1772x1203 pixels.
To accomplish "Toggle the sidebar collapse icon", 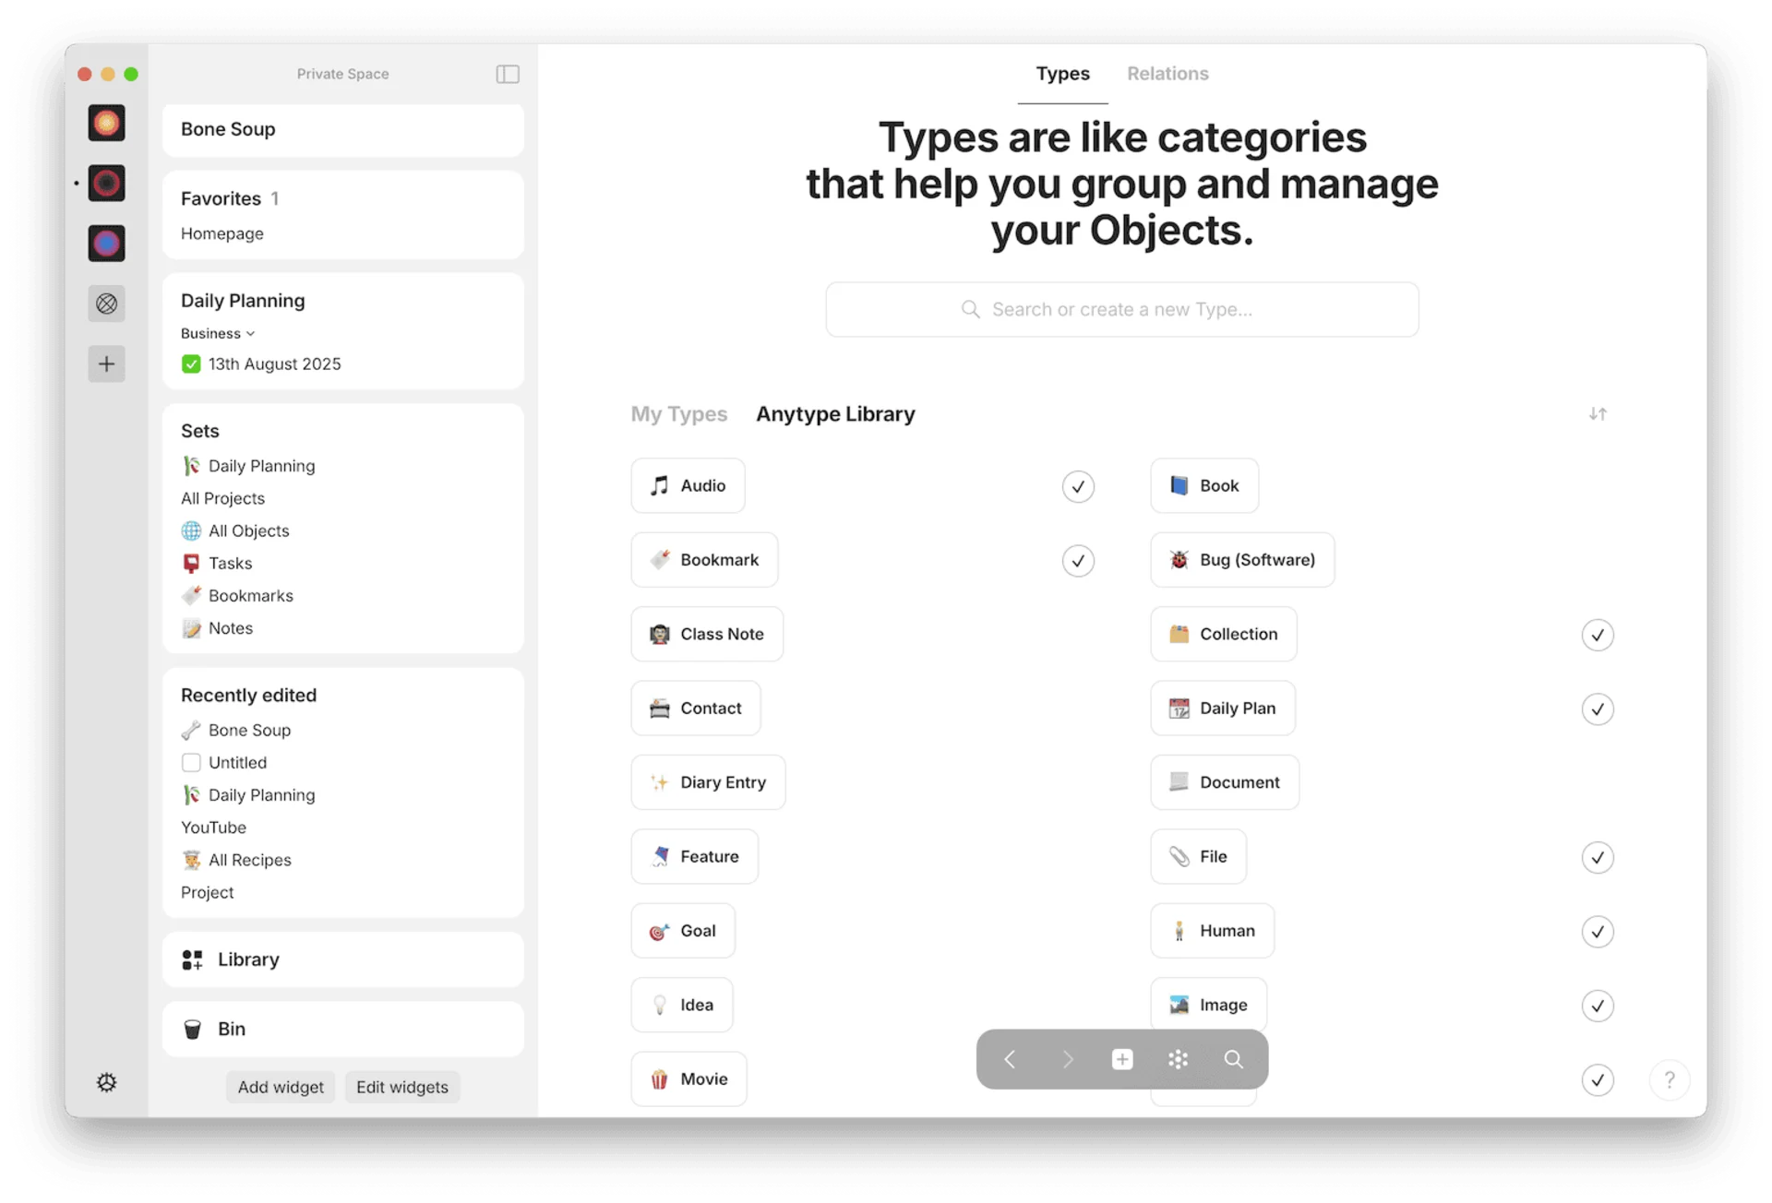I will tap(508, 74).
